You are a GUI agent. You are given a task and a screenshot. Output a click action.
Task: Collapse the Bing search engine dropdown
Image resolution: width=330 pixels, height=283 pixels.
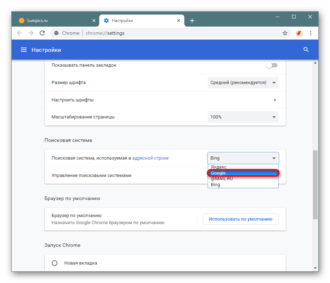[243, 158]
